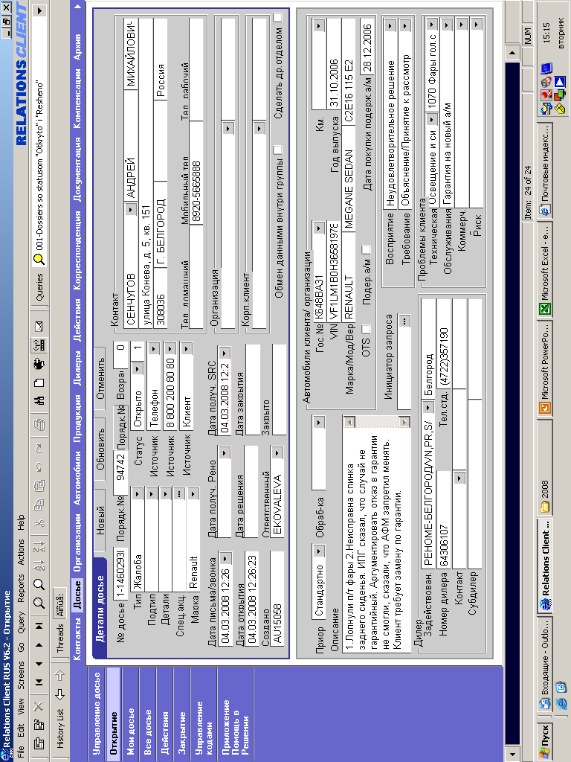
Task: Open the Гос.№ K648BA31 dropdown
Action: click(x=318, y=228)
